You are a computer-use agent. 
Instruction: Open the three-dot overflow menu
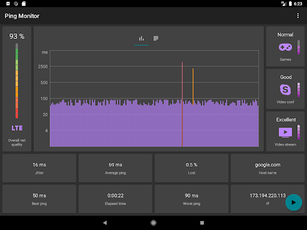(x=298, y=16)
